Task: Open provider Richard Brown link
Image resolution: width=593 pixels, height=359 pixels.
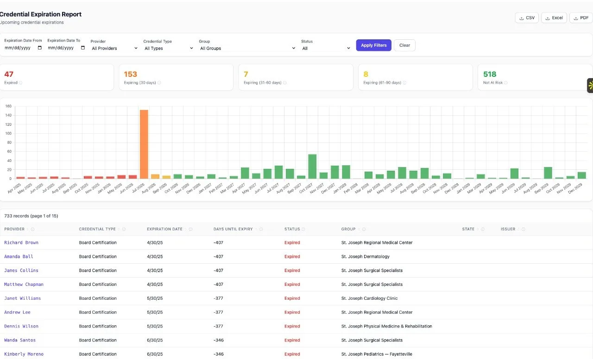Action: coord(21,242)
